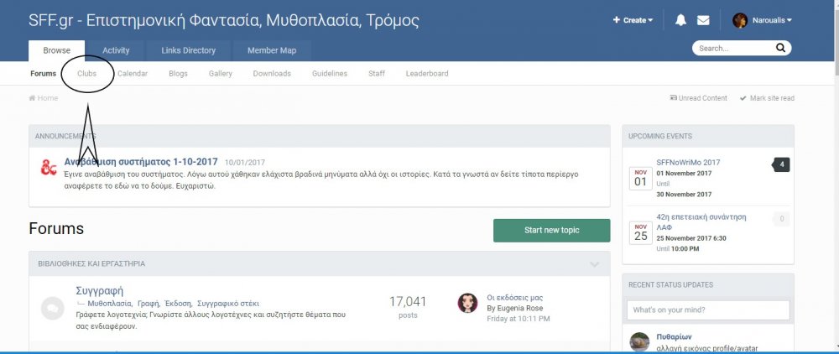Click Eugenia Rose's avatar thumbnail

(x=467, y=304)
